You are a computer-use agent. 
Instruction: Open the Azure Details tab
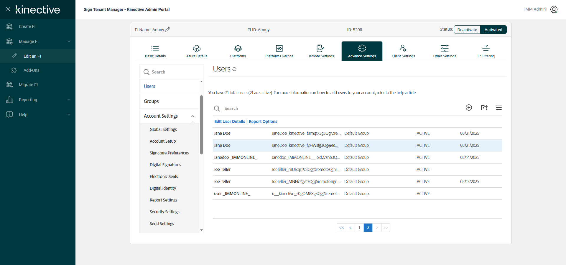point(197,51)
